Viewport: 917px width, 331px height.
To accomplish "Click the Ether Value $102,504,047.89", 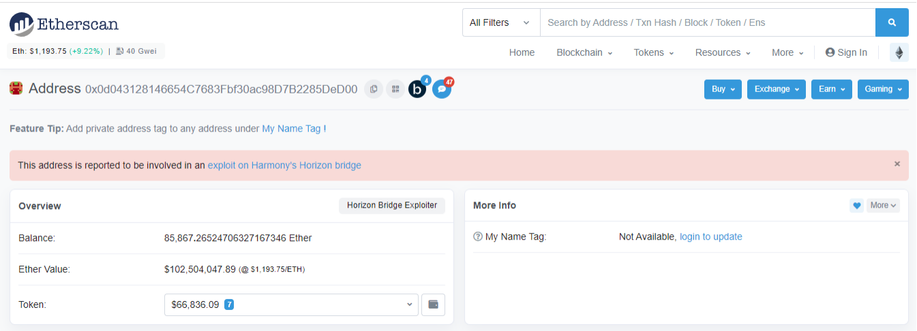I will pos(200,269).
